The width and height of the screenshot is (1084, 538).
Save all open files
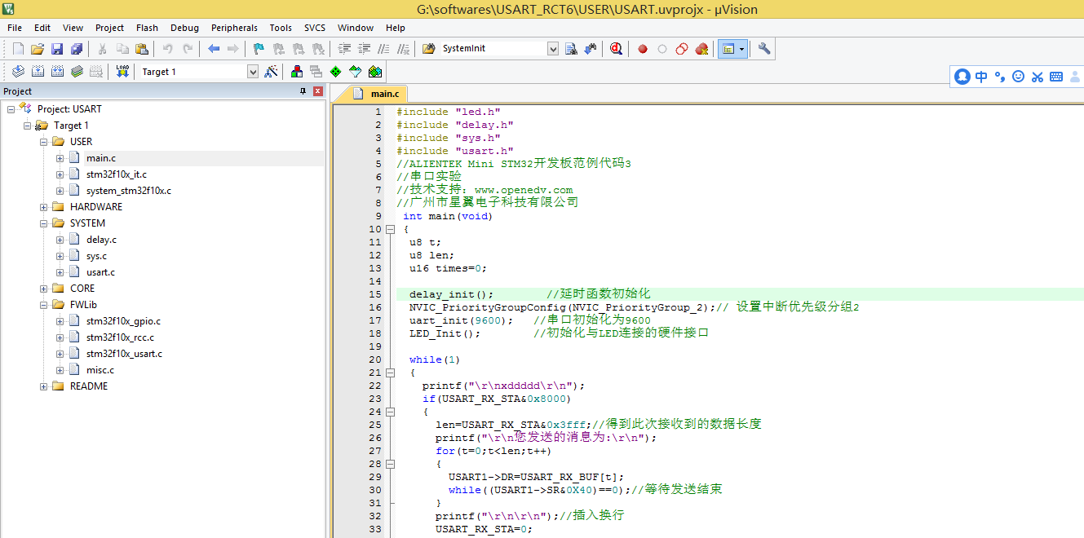75,48
